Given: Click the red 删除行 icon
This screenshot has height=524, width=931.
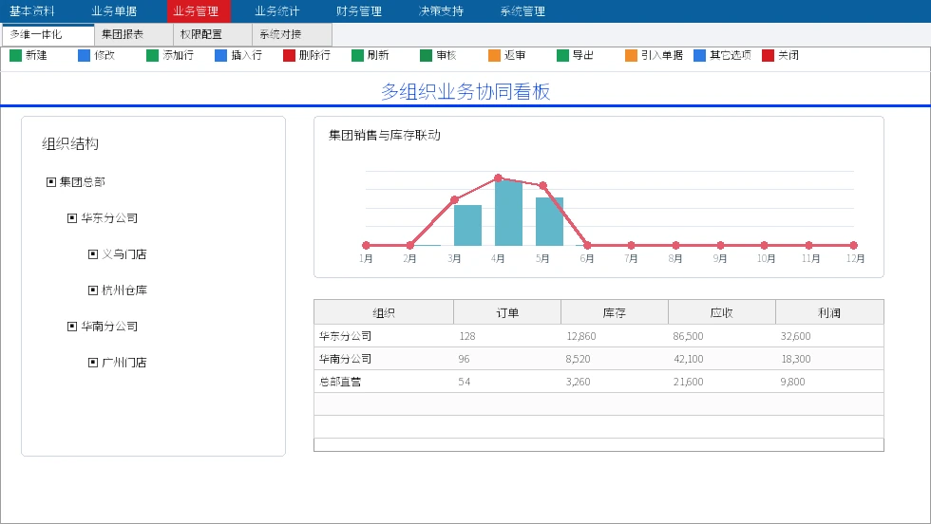Looking at the screenshot, I should [x=289, y=56].
